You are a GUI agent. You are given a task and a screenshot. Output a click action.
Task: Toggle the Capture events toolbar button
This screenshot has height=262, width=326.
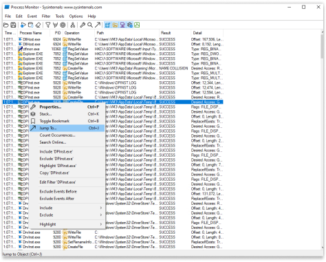23,25
